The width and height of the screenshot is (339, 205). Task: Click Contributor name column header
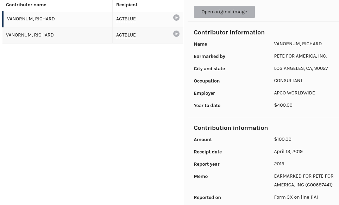[x=26, y=5]
